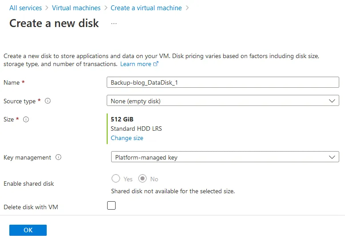
Task: Click the ellipsis next to Create a new disk
Action: pos(114,23)
